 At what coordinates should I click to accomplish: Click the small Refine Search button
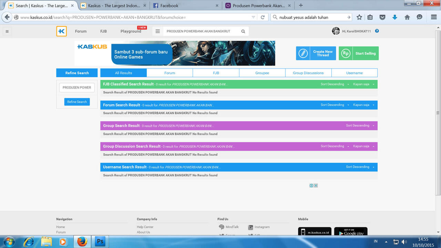pyautogui.click(x=77, y=102)
